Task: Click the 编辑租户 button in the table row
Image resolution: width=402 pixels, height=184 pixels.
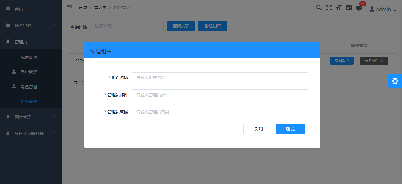Action: pos(342,61)
